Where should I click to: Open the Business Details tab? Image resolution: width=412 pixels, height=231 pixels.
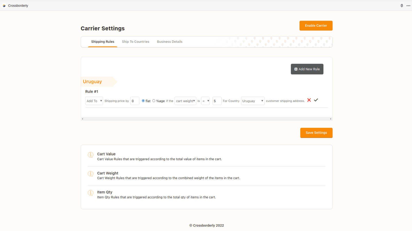(x=169, y=42)
